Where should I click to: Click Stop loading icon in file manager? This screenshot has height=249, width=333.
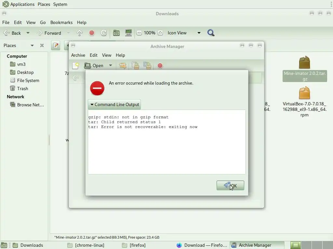[92, 33]
